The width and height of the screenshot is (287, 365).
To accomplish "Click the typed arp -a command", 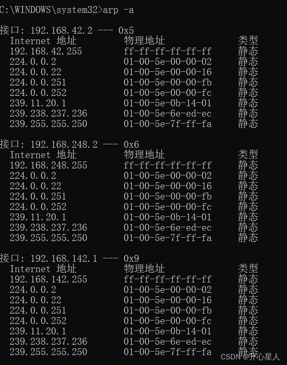I will [118, 10].
